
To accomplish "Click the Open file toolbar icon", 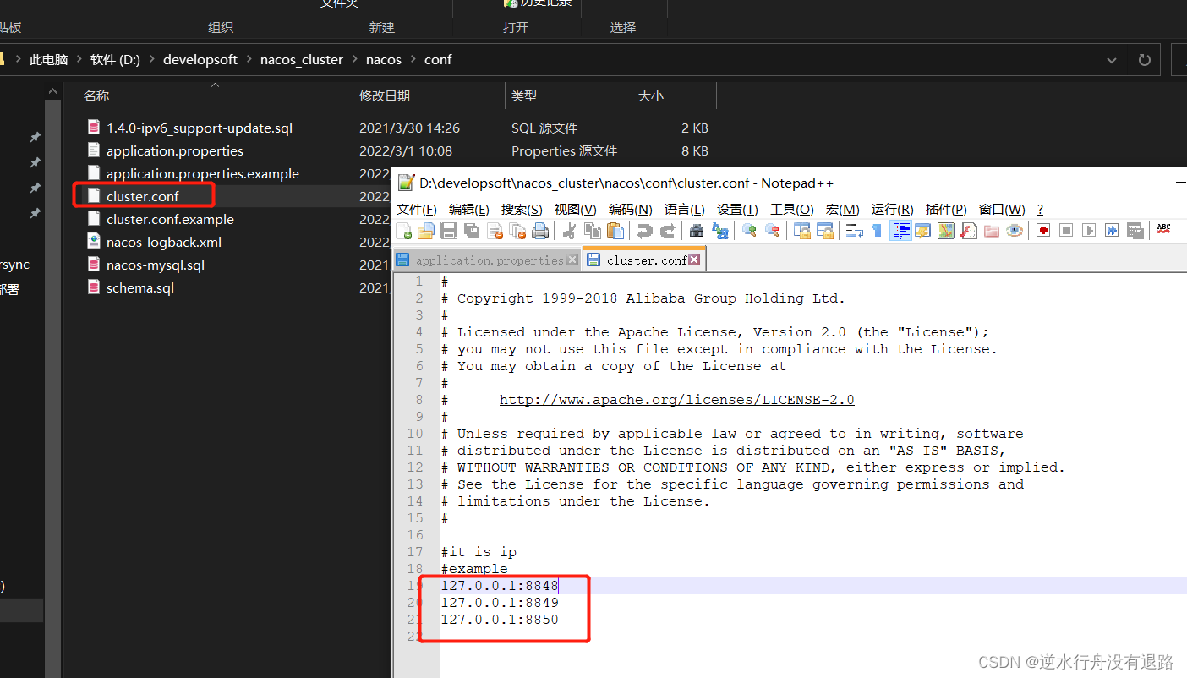I will (426, 230).
